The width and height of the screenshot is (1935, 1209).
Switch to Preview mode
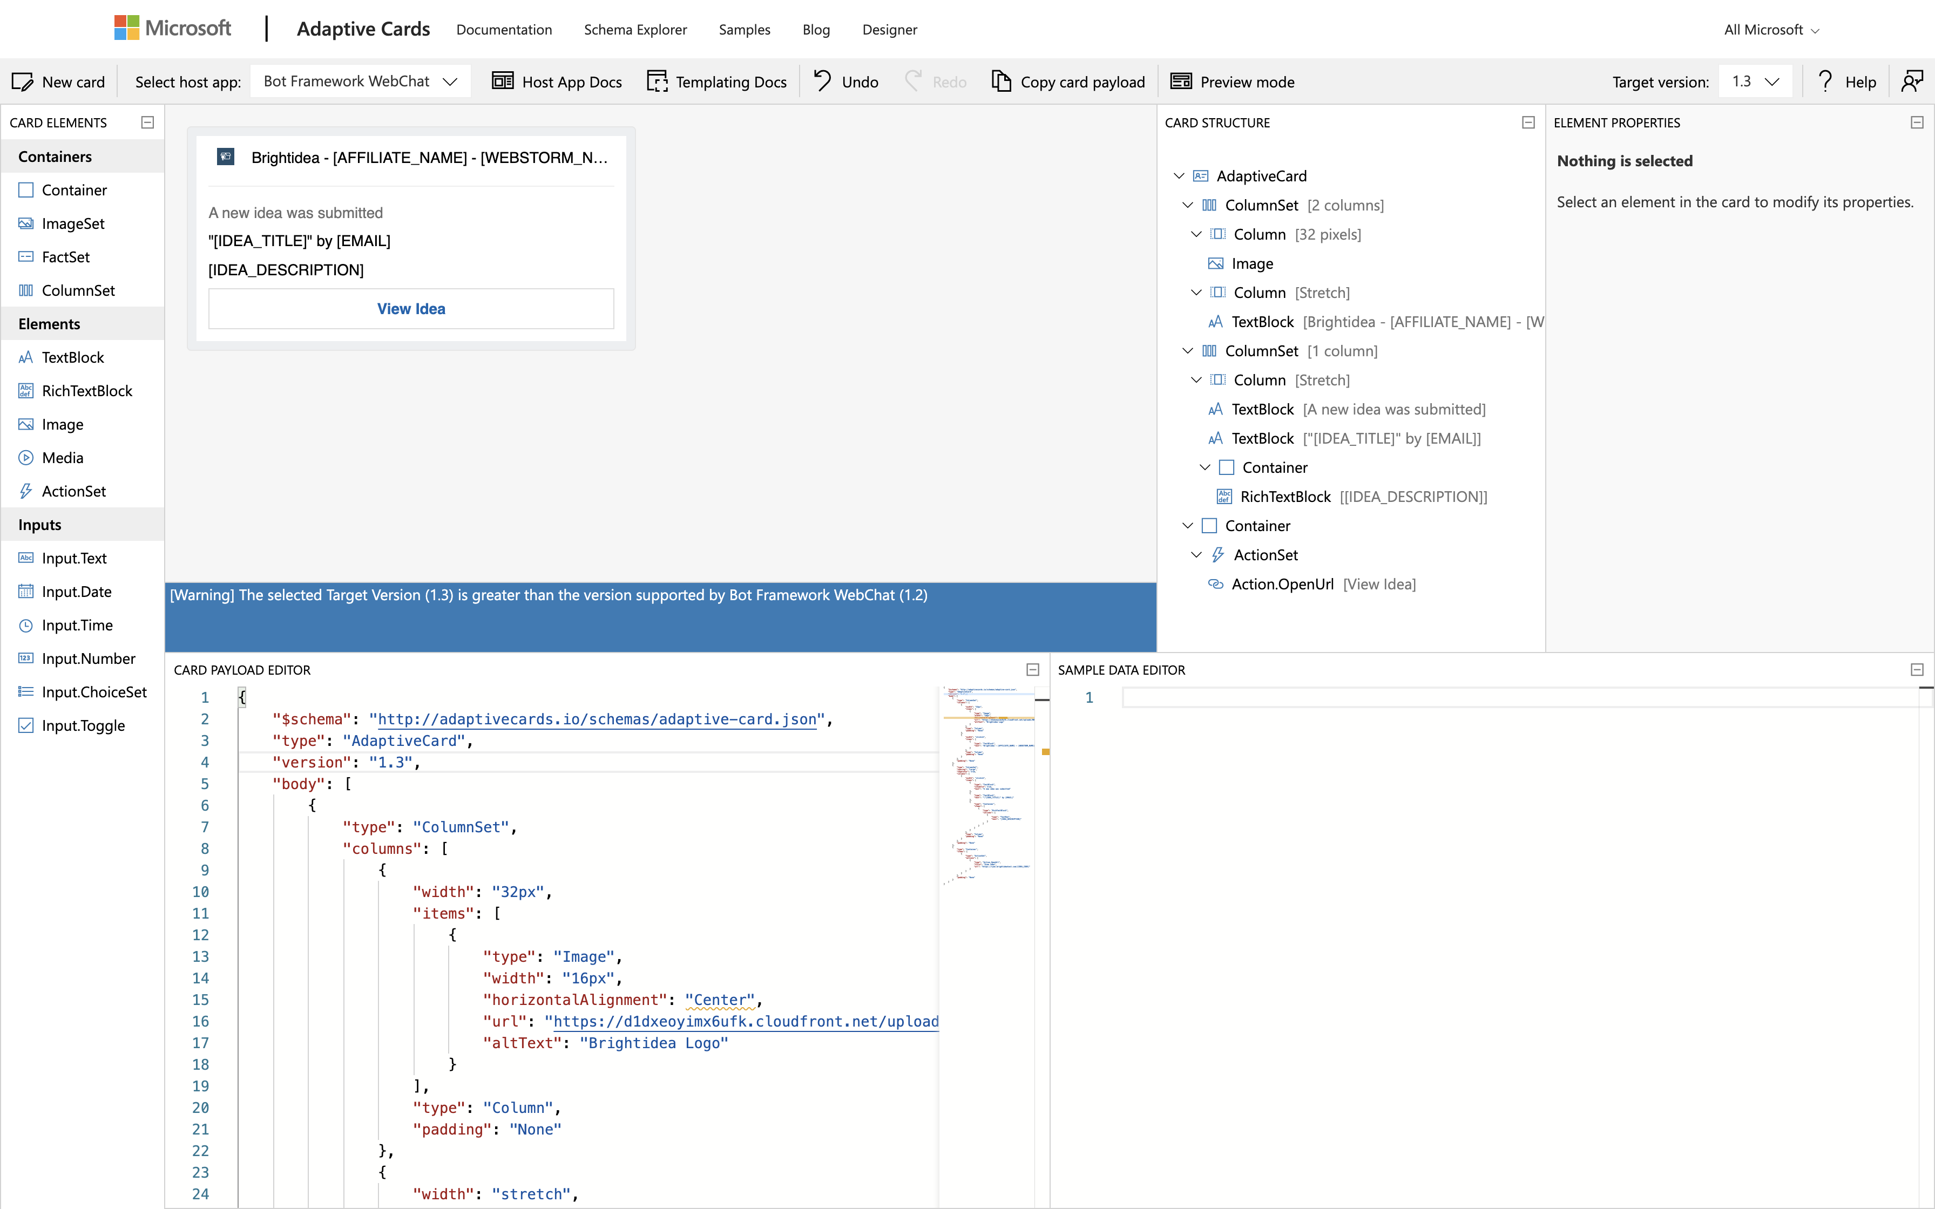pos(1232,81)
